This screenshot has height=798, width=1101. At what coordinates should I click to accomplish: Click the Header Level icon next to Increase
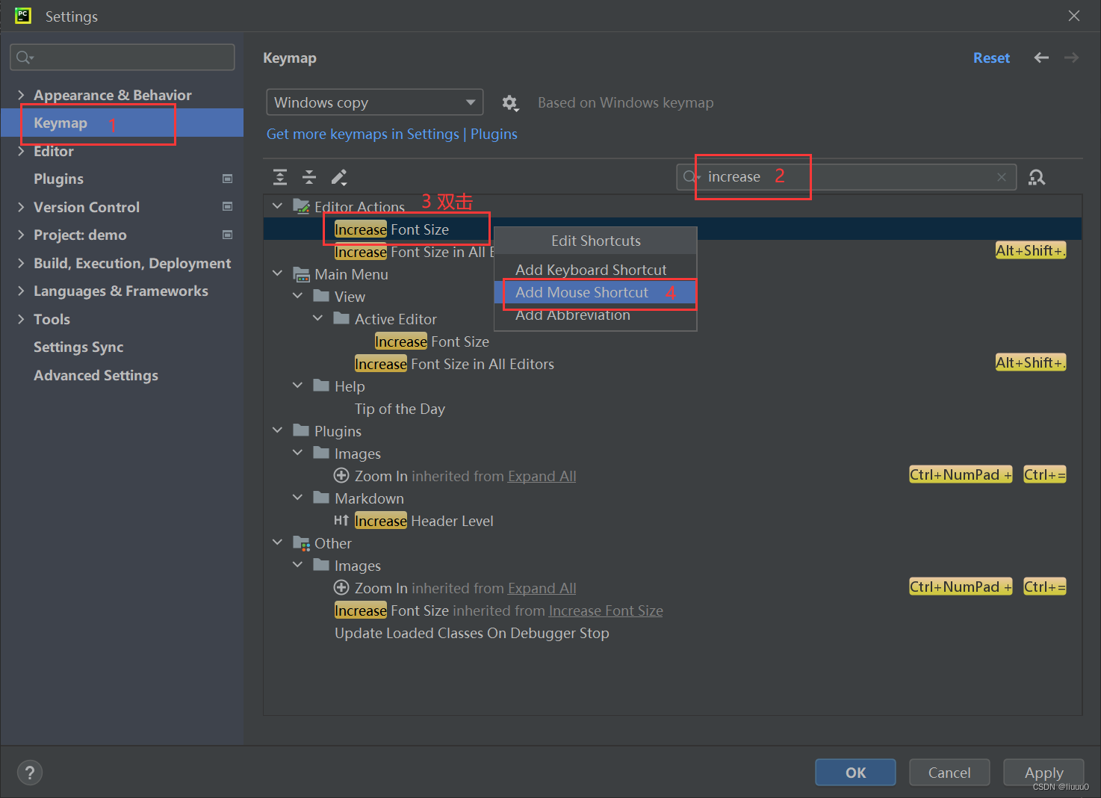pos(341,520)
